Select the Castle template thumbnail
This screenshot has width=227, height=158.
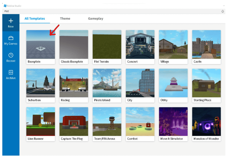(x=206, y=44)
